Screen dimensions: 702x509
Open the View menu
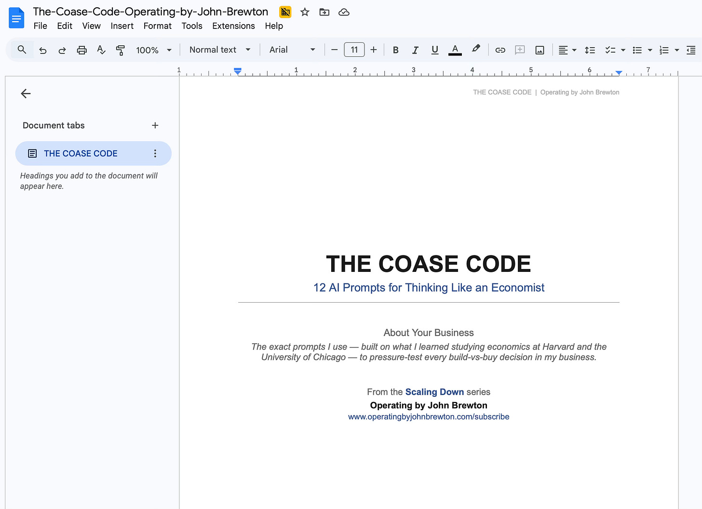[x=91, y=26]
